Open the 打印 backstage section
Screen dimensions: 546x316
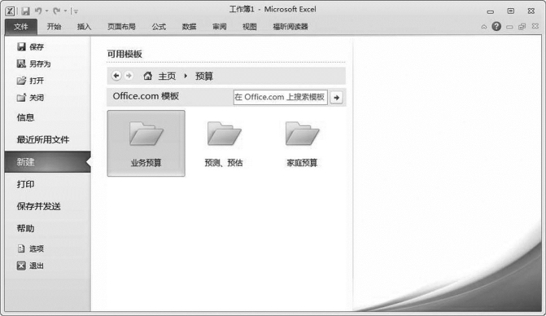(25, 184)
